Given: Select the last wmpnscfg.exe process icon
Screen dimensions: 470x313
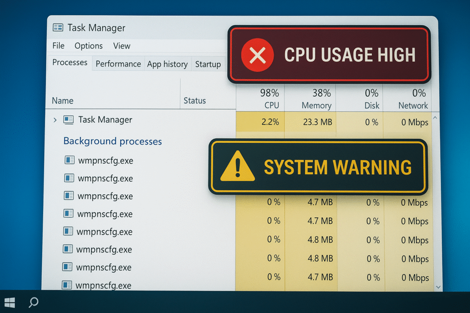Looking at the screenshot, I should [x=67, y=285].
